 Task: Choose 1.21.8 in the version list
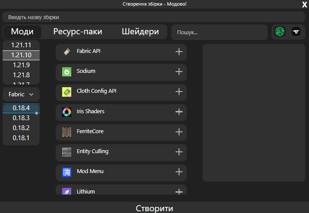tap(21, 75)
